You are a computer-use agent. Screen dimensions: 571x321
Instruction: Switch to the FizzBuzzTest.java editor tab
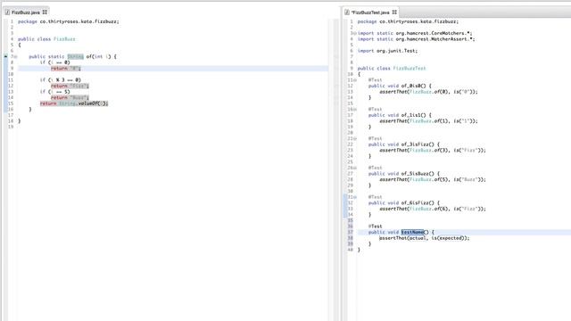[370, 12]
